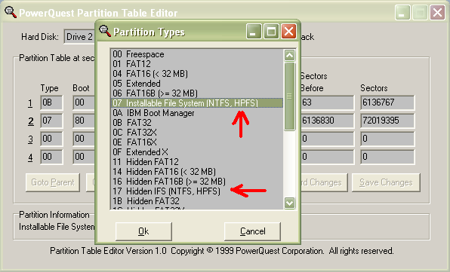This screenshot has height=272, width=450.
Task: Click partition 3 Boot field
Action: 84,139
